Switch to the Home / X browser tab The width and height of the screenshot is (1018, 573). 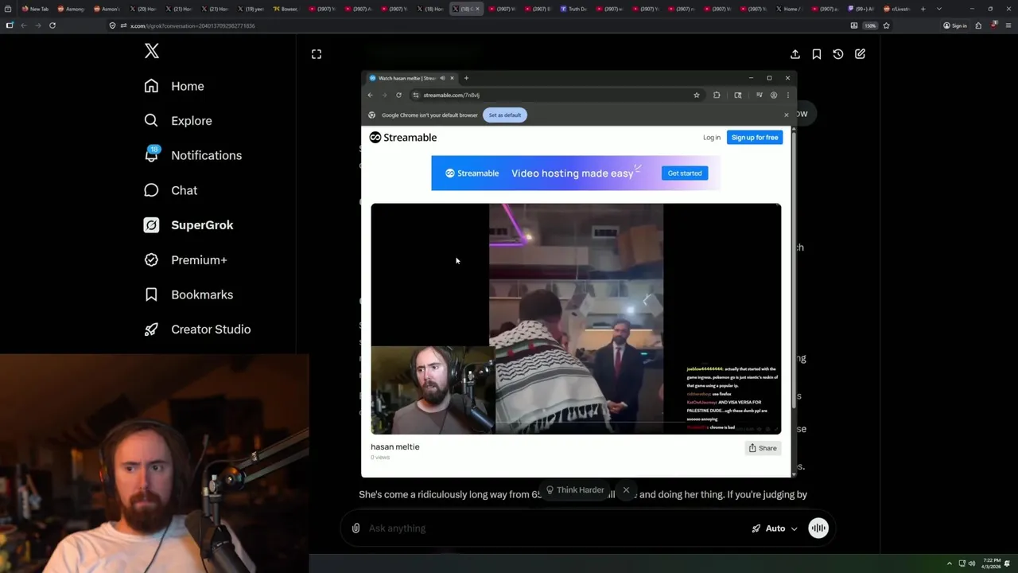click(x=790, y=9)
